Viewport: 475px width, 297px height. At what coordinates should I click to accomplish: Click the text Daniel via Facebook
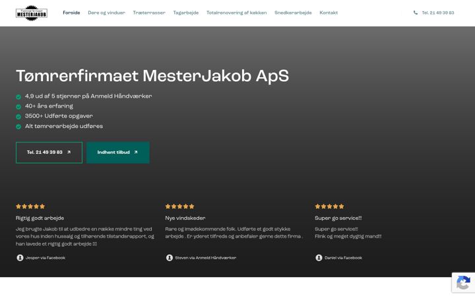pos(343,258)
